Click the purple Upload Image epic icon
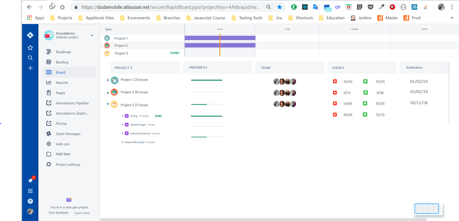459x221 pixels. coord(127,125)
